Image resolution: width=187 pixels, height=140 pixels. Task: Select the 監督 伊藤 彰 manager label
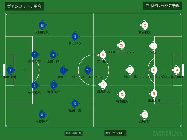coord(73,133)
